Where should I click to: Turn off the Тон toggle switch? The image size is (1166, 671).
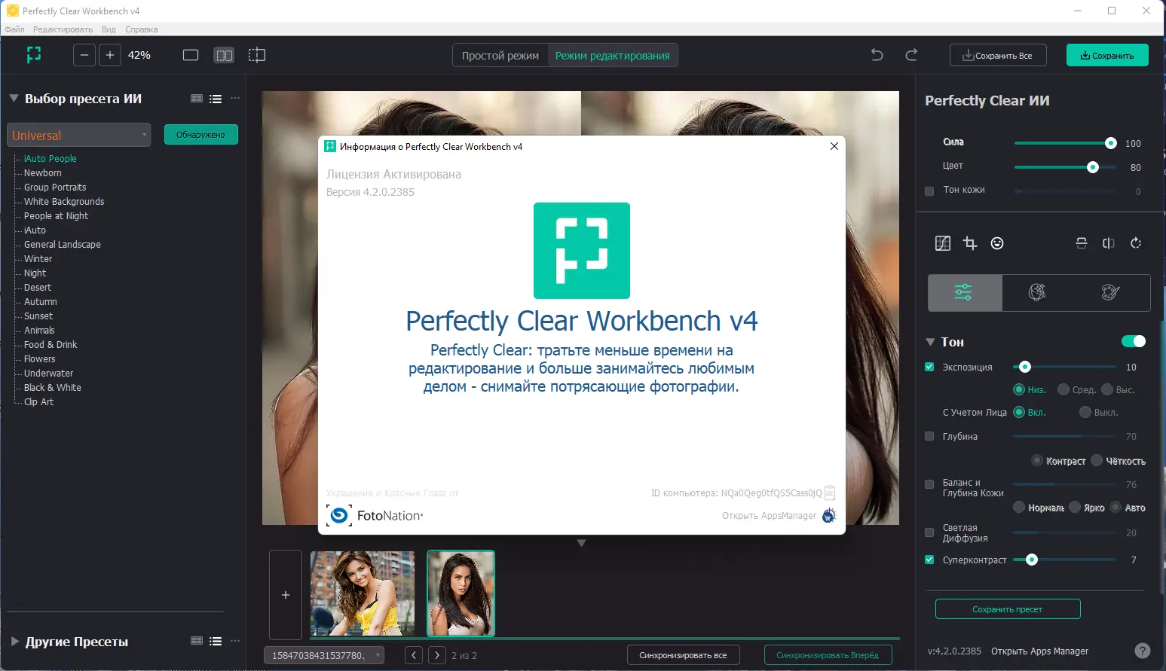[x=1134, y=341]
